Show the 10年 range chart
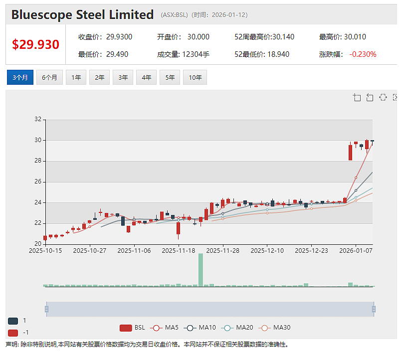403x356 pixels. (195, 77)
